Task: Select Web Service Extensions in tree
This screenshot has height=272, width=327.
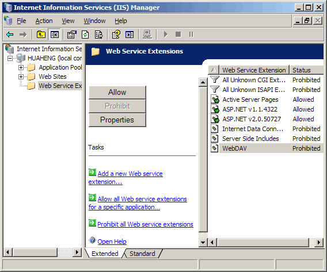Action: pyautogui.click(x=60, y=86)
